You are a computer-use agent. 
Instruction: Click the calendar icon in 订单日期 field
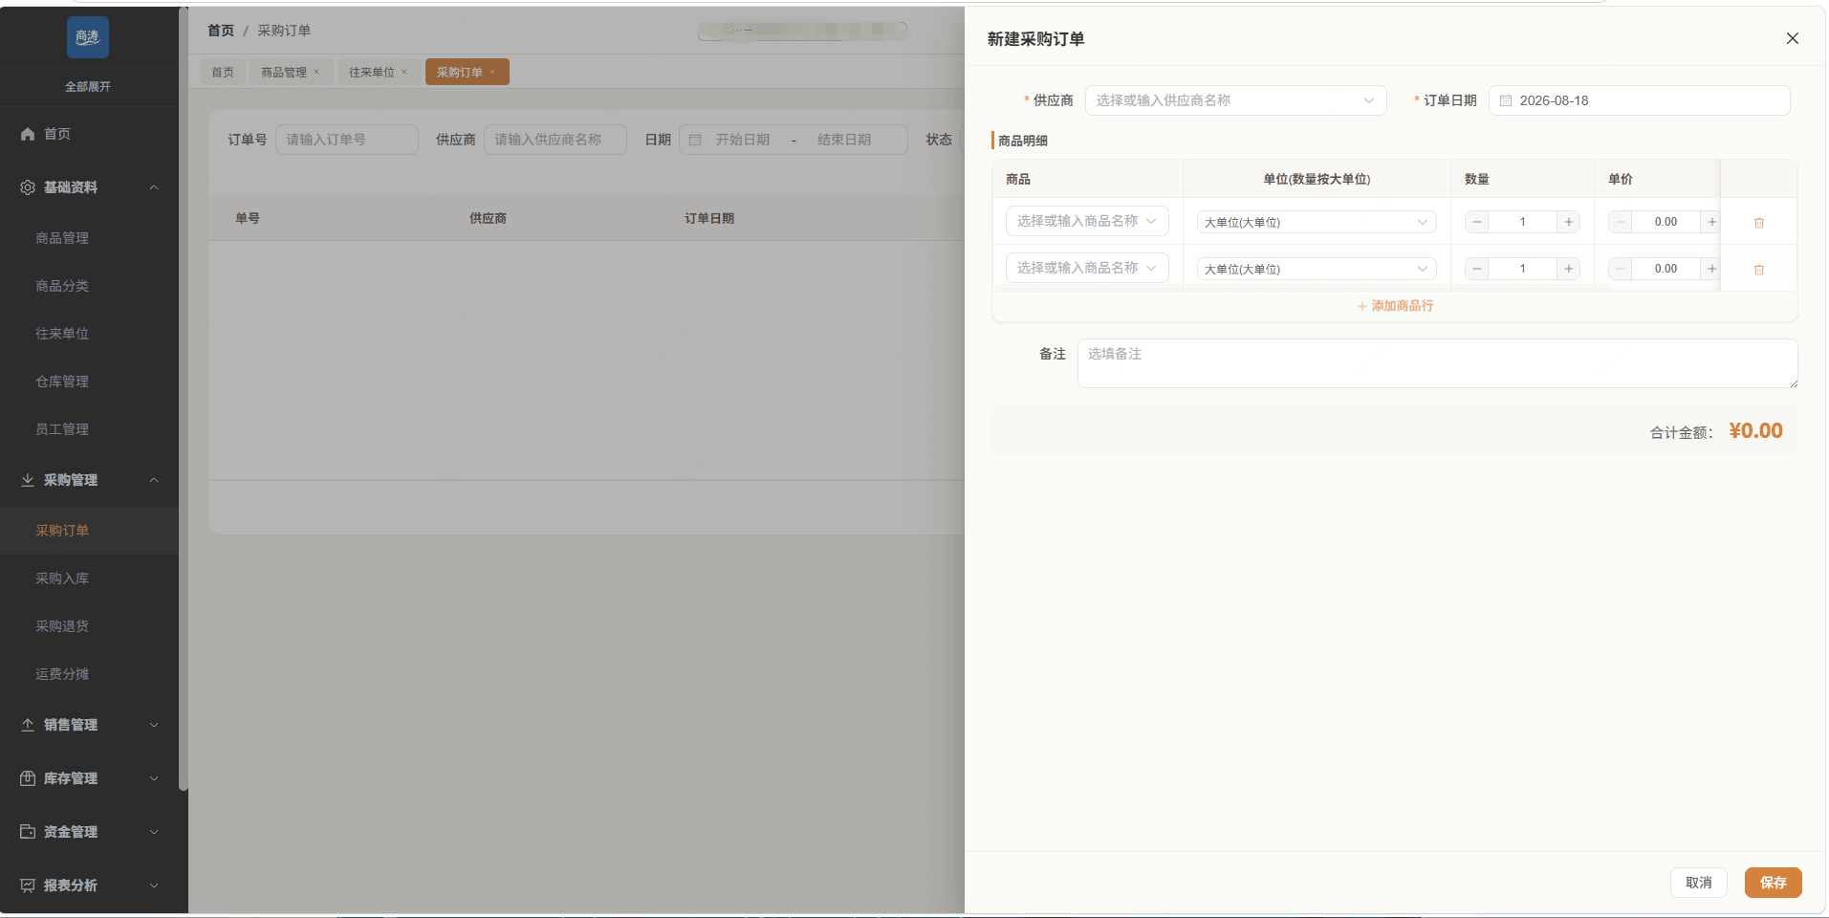point(1506,100)
